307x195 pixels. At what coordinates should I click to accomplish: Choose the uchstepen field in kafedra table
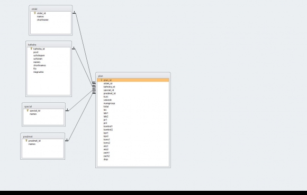coord(39,55)
